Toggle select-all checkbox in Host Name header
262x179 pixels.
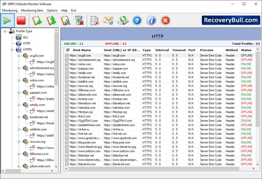pyautogui.click(x=68, y=50)
